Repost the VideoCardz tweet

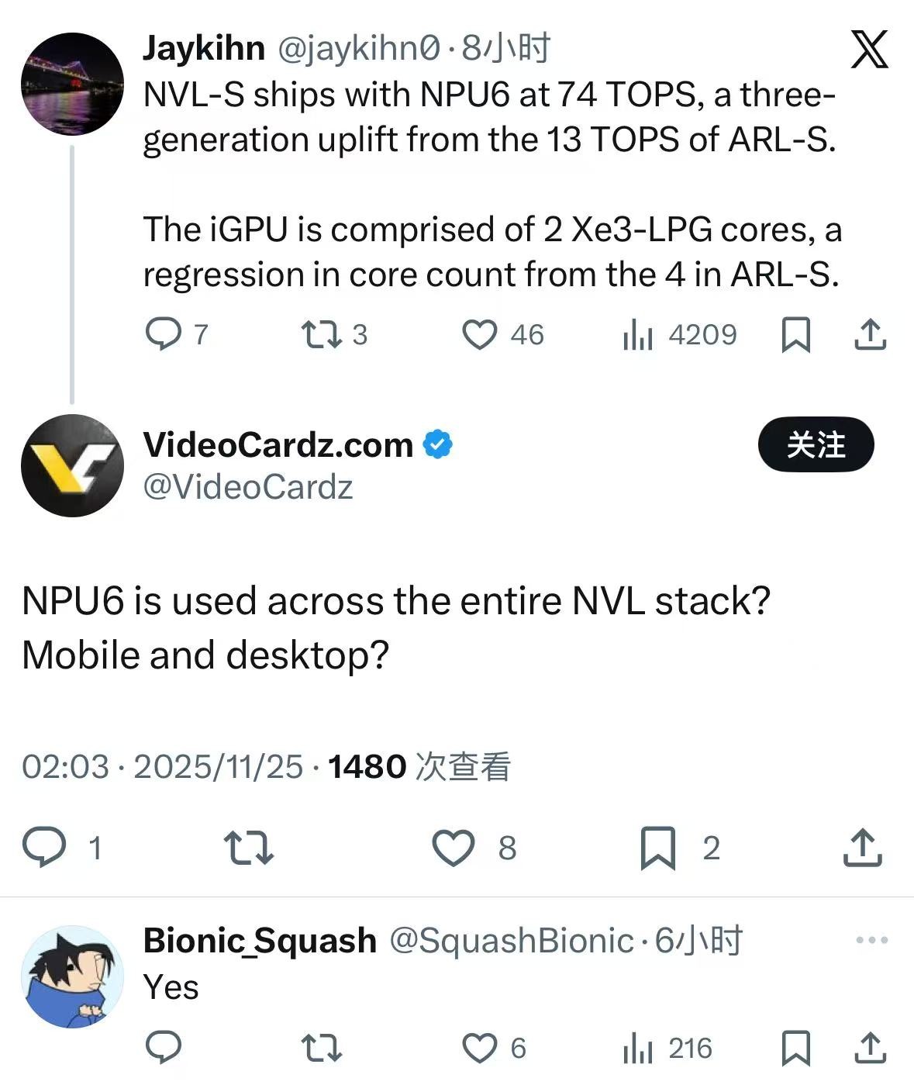pyautogui.click(x=248, y=848)
